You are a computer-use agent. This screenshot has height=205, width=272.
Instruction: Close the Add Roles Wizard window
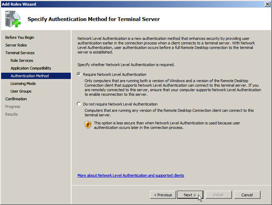click(x=267, y=4)
